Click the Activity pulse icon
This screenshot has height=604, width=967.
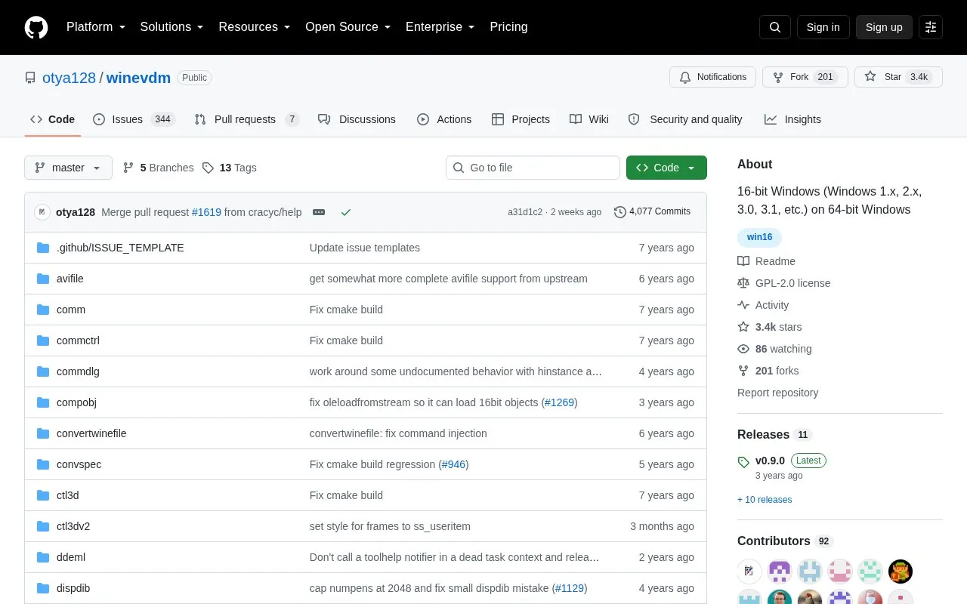click(x=743, y=305)
